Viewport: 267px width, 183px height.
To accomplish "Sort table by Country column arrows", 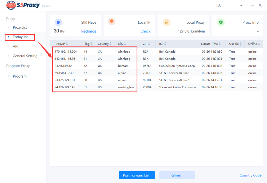I will pos(110,44).
